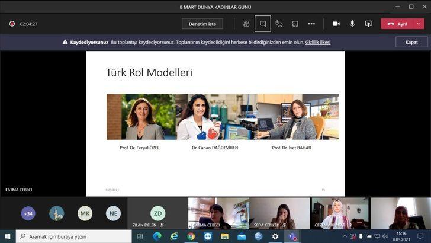Select Ceren Arıarat video tile
Image resolution: width=431 pixels, height=243 pixels.
340,213
